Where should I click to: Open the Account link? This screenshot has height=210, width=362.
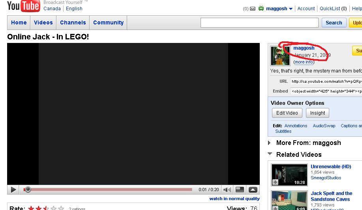tap(306, 9)
